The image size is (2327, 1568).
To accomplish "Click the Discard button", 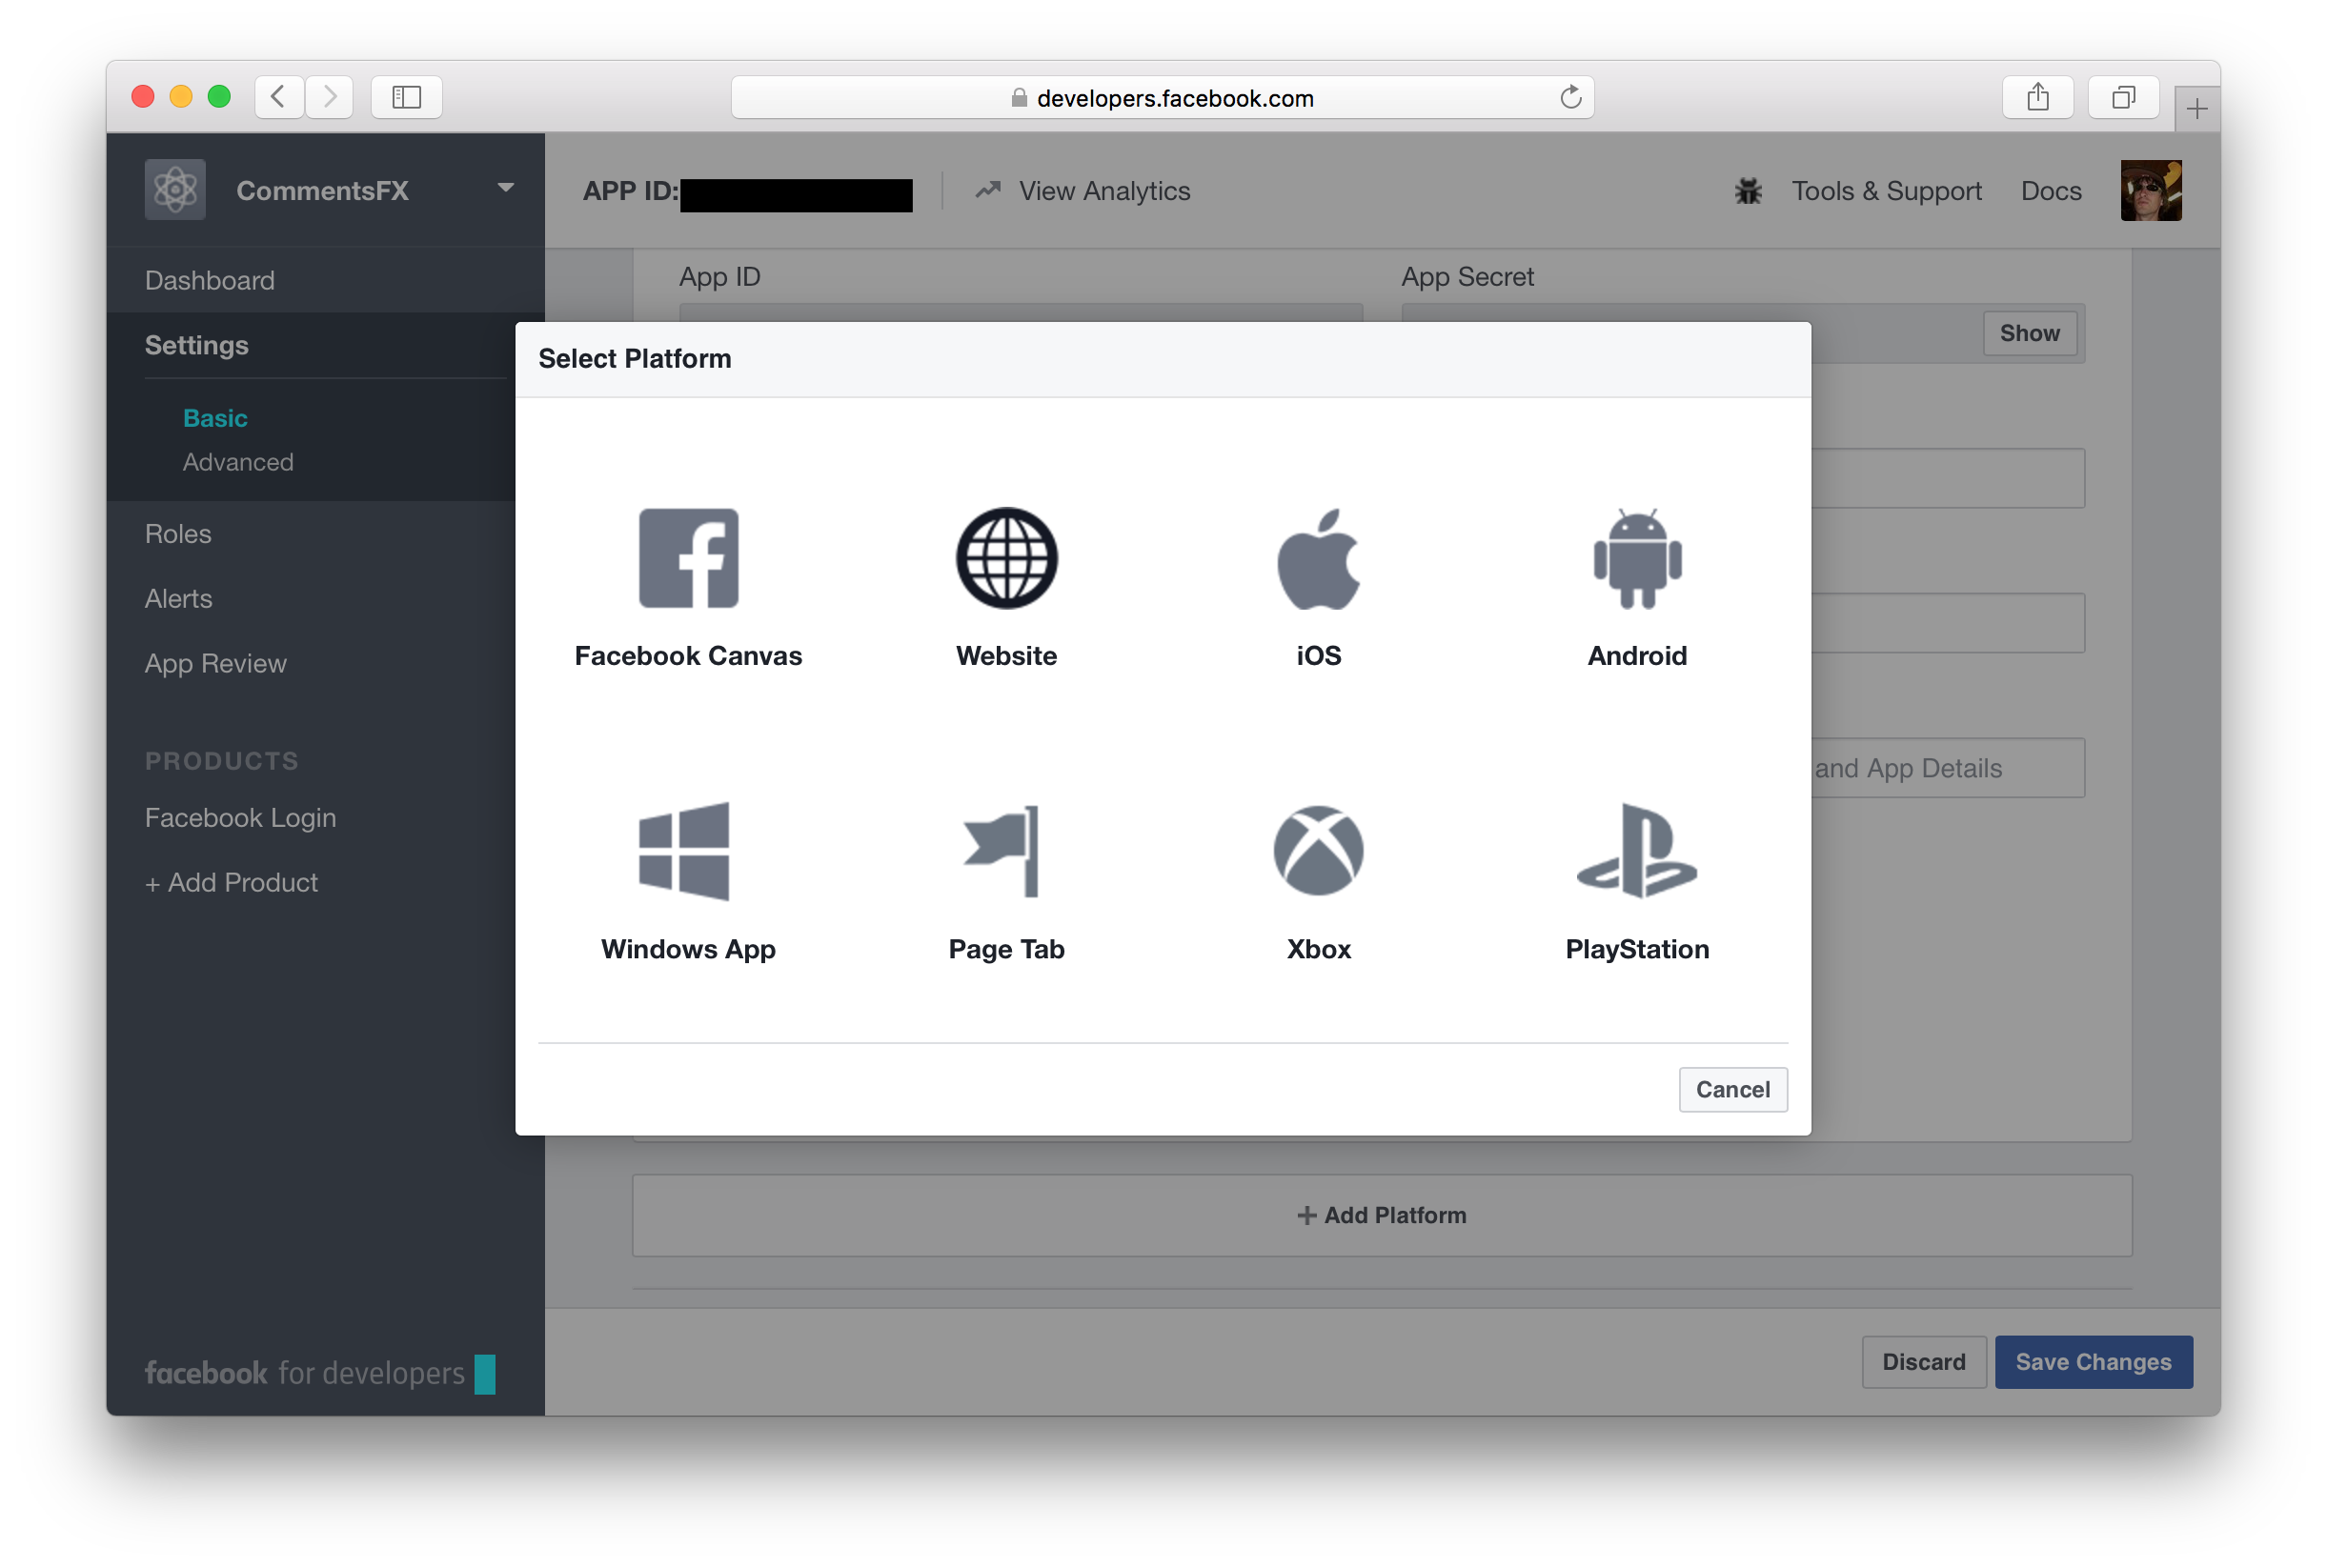I will click(x=1923, y=1361).
